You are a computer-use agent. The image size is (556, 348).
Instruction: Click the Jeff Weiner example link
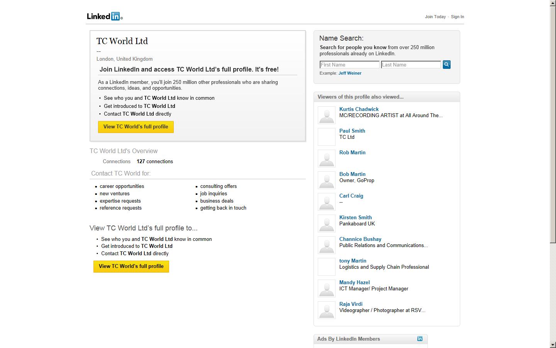(350, 73)
